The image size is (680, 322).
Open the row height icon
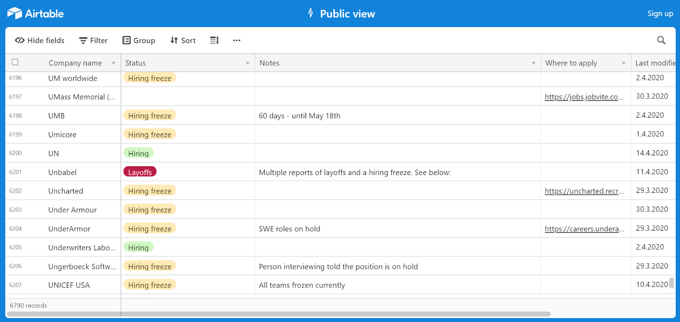click(x=214, y=40)
